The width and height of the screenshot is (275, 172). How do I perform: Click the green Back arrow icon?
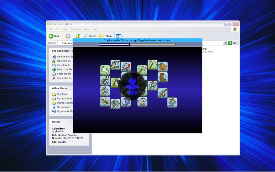tap(51, 36)
